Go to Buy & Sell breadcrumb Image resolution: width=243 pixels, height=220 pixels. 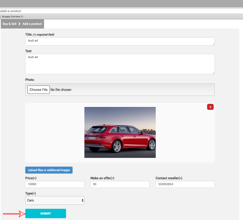9,24
